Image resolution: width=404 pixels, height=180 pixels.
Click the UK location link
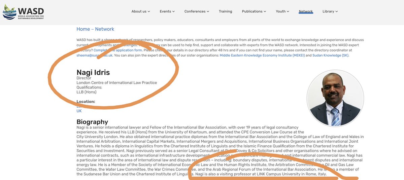79,111
